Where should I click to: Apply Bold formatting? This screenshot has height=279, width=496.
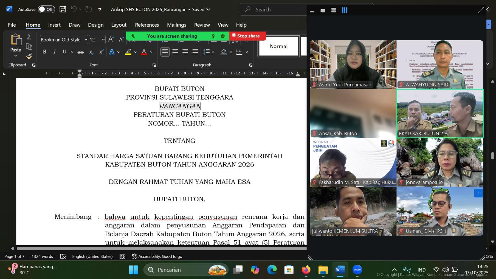45,52
